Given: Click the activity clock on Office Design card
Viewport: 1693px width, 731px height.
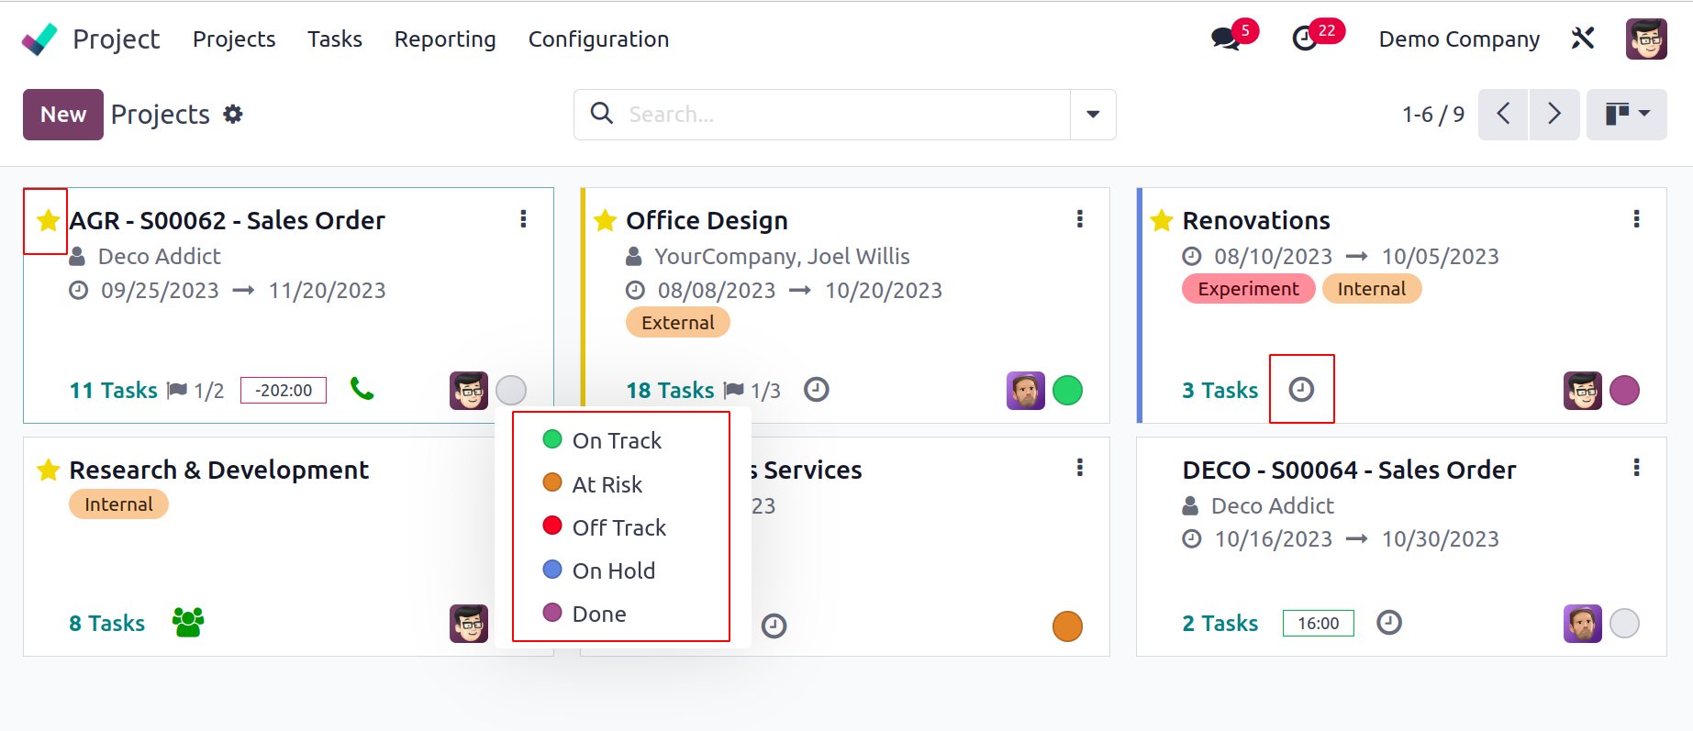Looking at the screenshot, I should [x=817, y=390].
